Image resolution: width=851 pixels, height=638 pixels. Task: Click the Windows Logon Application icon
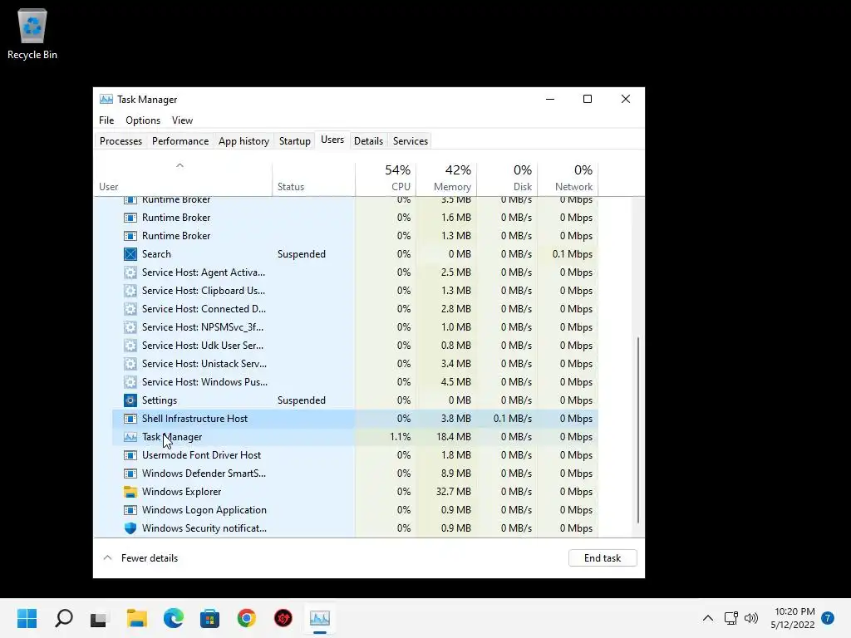click(x=130, y=510)
